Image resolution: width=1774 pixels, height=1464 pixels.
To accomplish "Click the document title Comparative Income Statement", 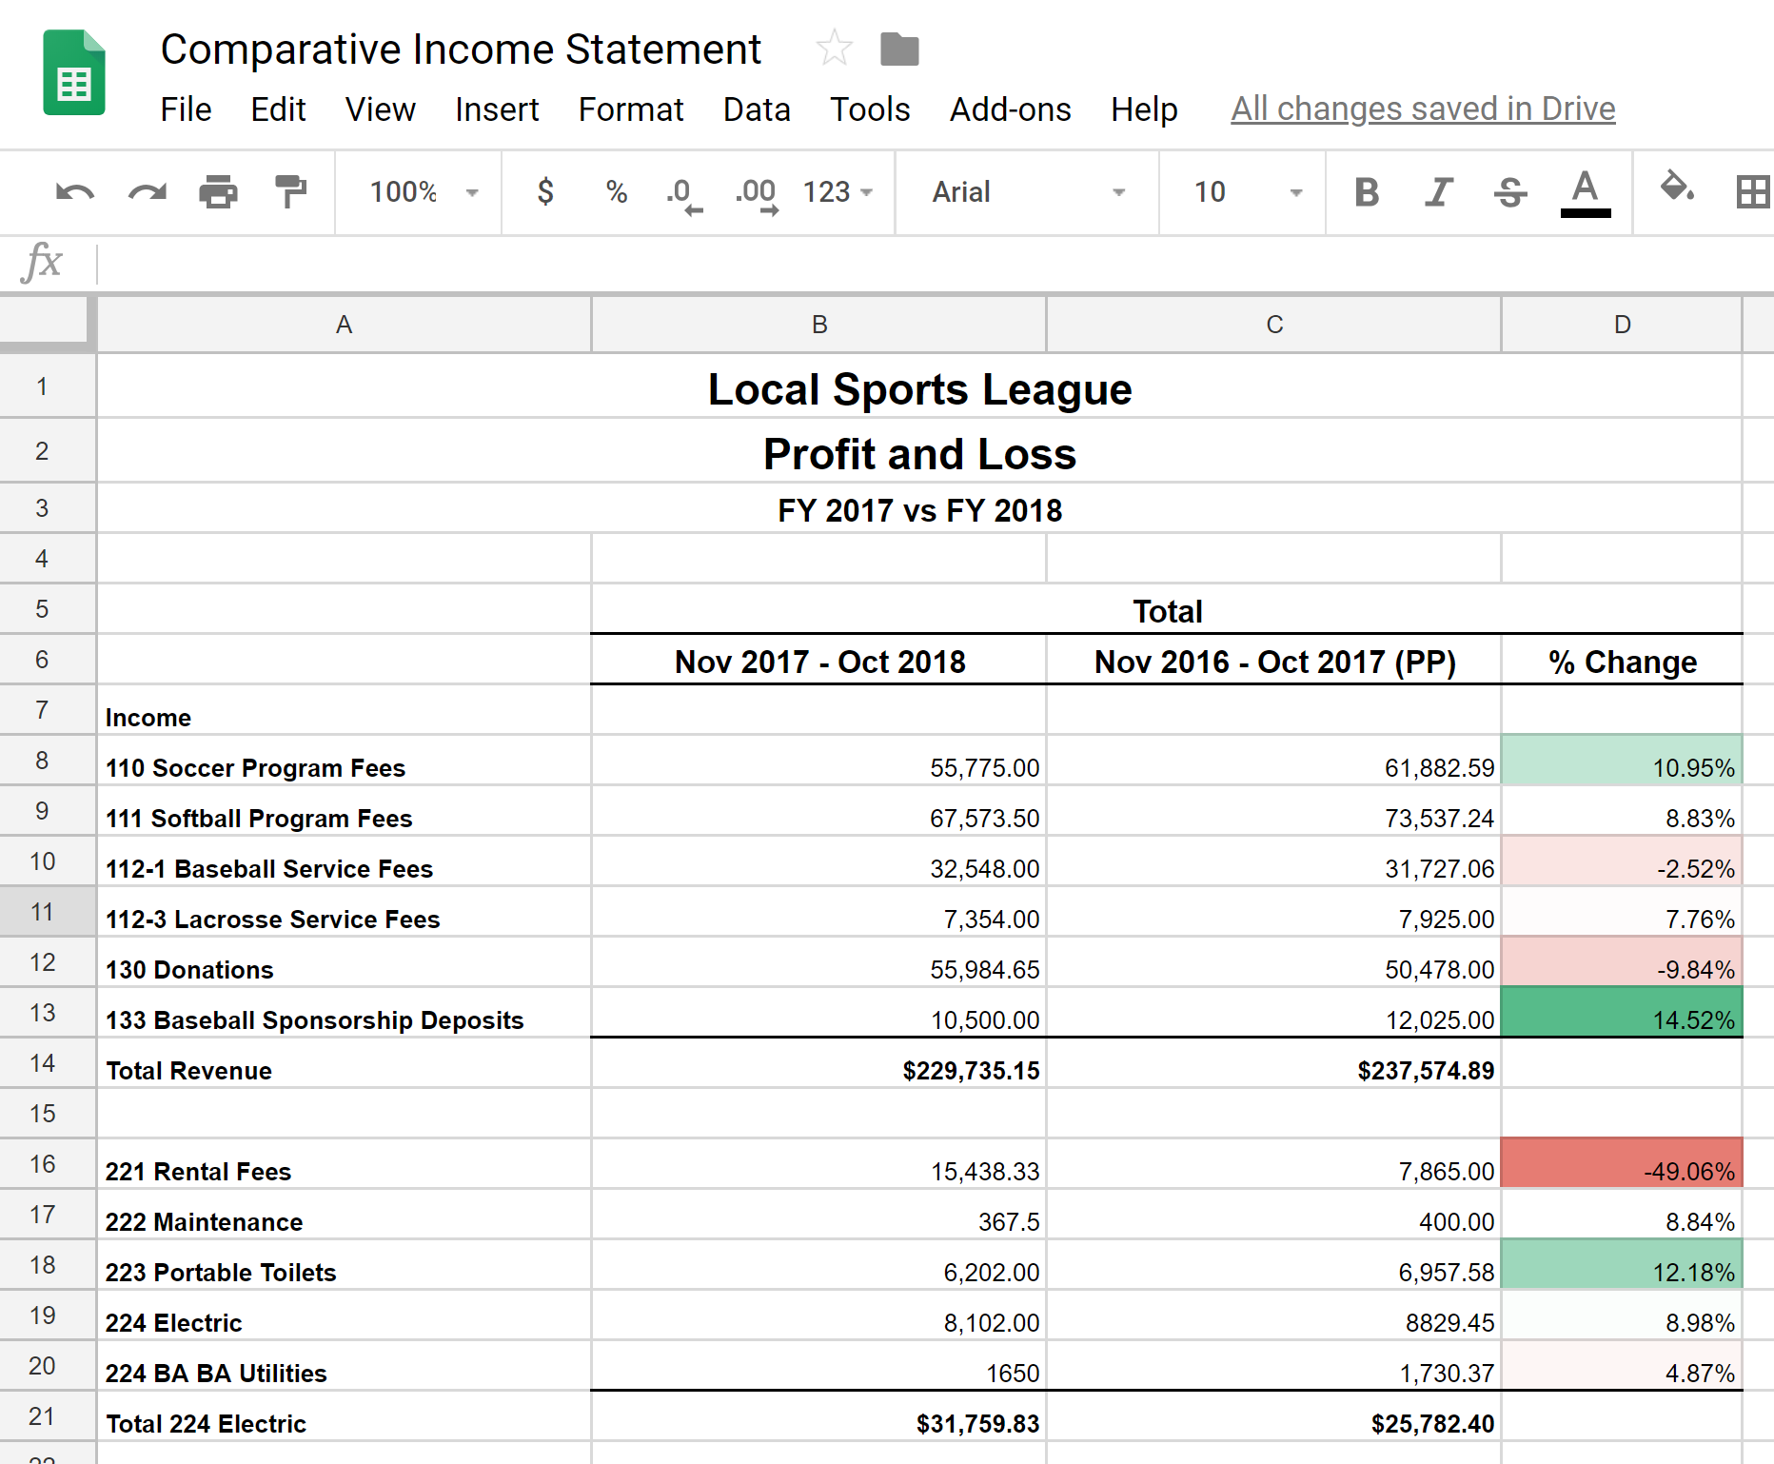I will point(461,49).
